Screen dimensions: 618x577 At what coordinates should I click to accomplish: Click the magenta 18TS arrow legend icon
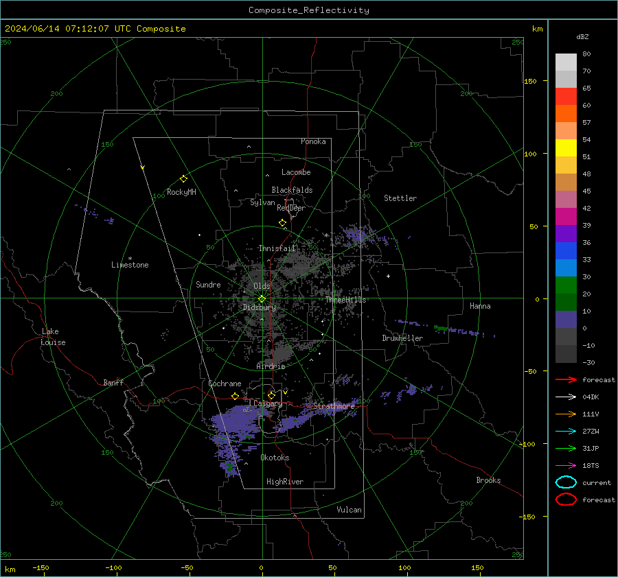[x=566, y=466]
